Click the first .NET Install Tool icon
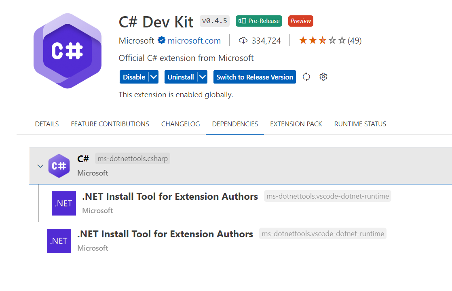Screen dimensions: 452x291 (x=63, y=203)
